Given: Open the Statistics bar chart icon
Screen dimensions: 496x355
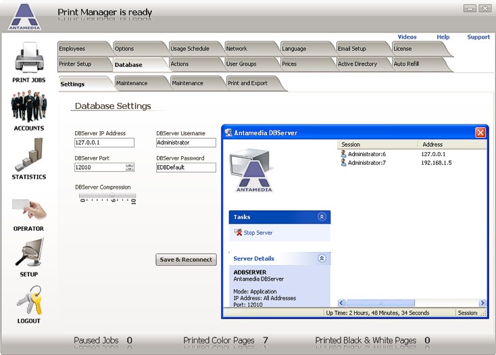Looking at the screenshot, I should click(x=29, y=154).
